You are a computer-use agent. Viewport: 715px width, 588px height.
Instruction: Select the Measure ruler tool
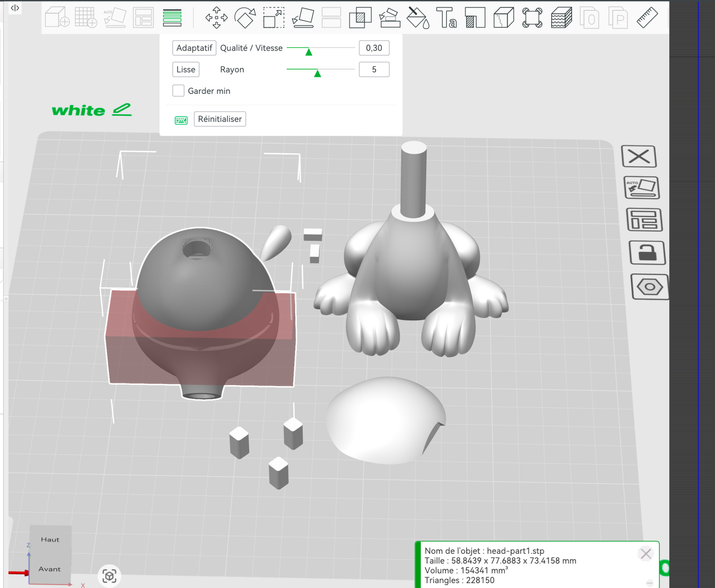(x=647, y=17)
